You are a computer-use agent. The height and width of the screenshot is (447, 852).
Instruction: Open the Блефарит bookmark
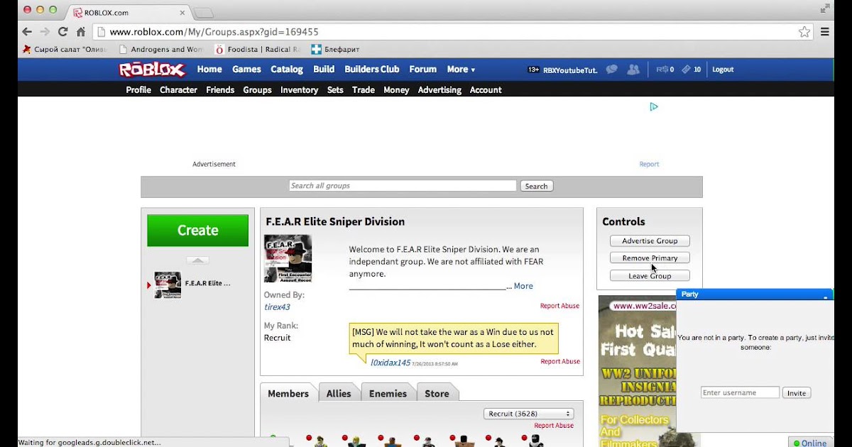(335, 50)
